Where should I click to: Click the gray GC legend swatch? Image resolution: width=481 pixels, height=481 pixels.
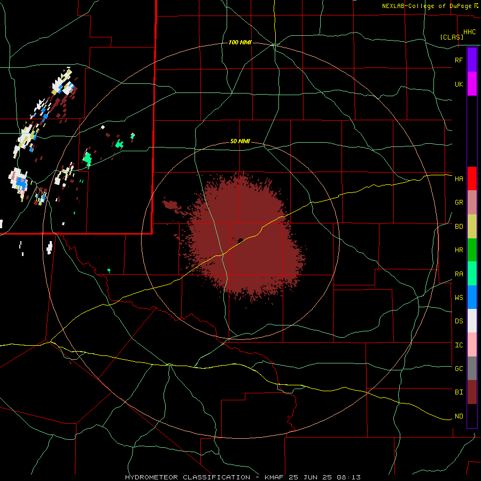[472, 368]
